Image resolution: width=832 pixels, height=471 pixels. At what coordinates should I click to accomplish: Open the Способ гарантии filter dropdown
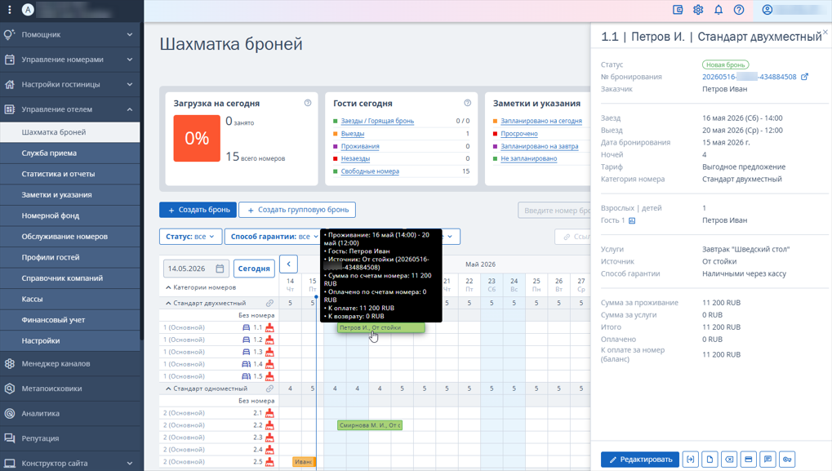[x=272, y=237]
